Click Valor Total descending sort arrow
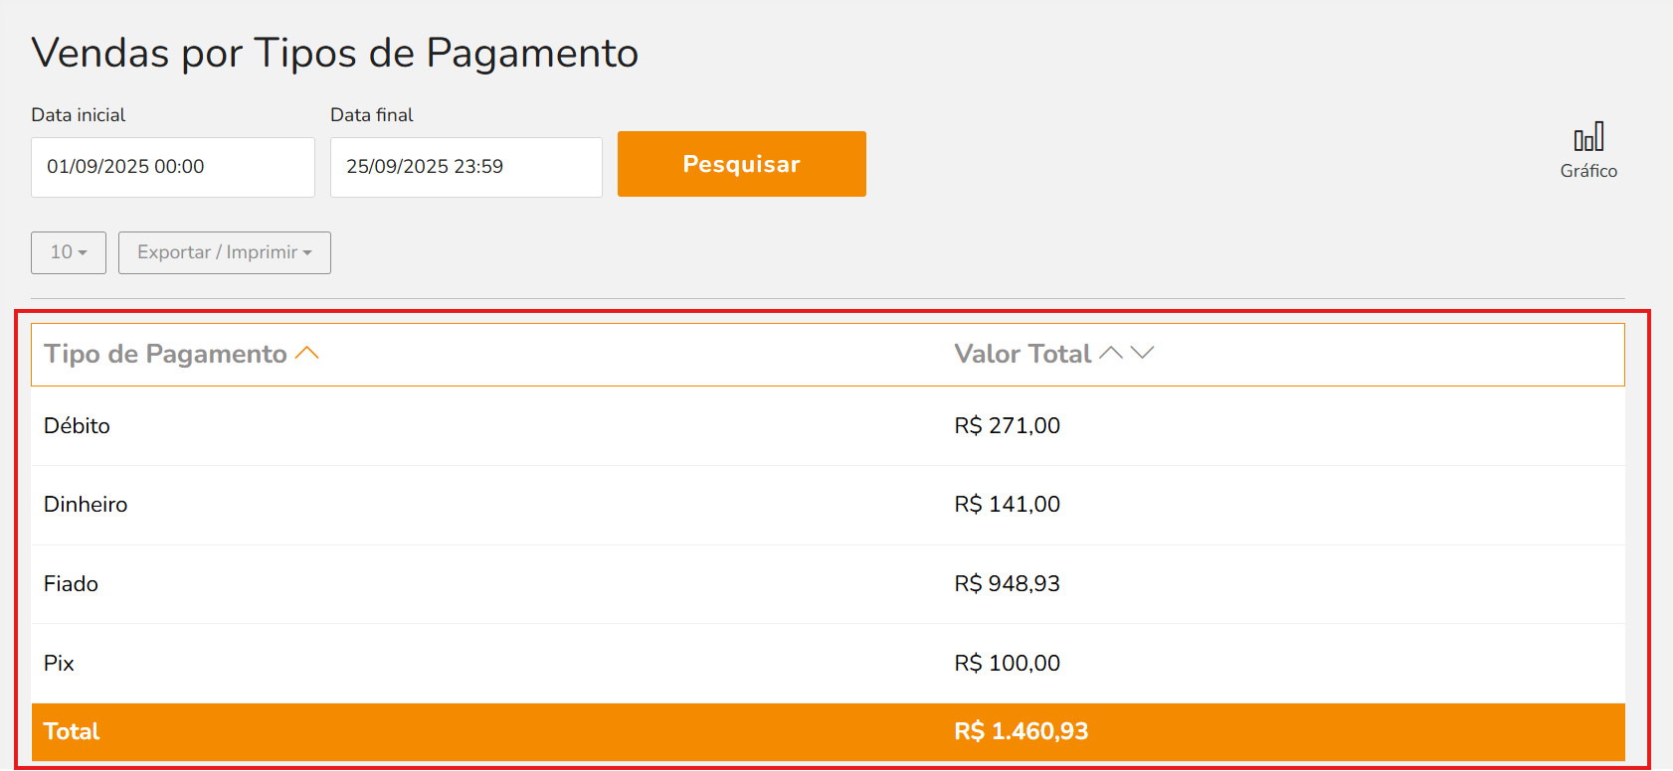 (x=1142, y=354)
